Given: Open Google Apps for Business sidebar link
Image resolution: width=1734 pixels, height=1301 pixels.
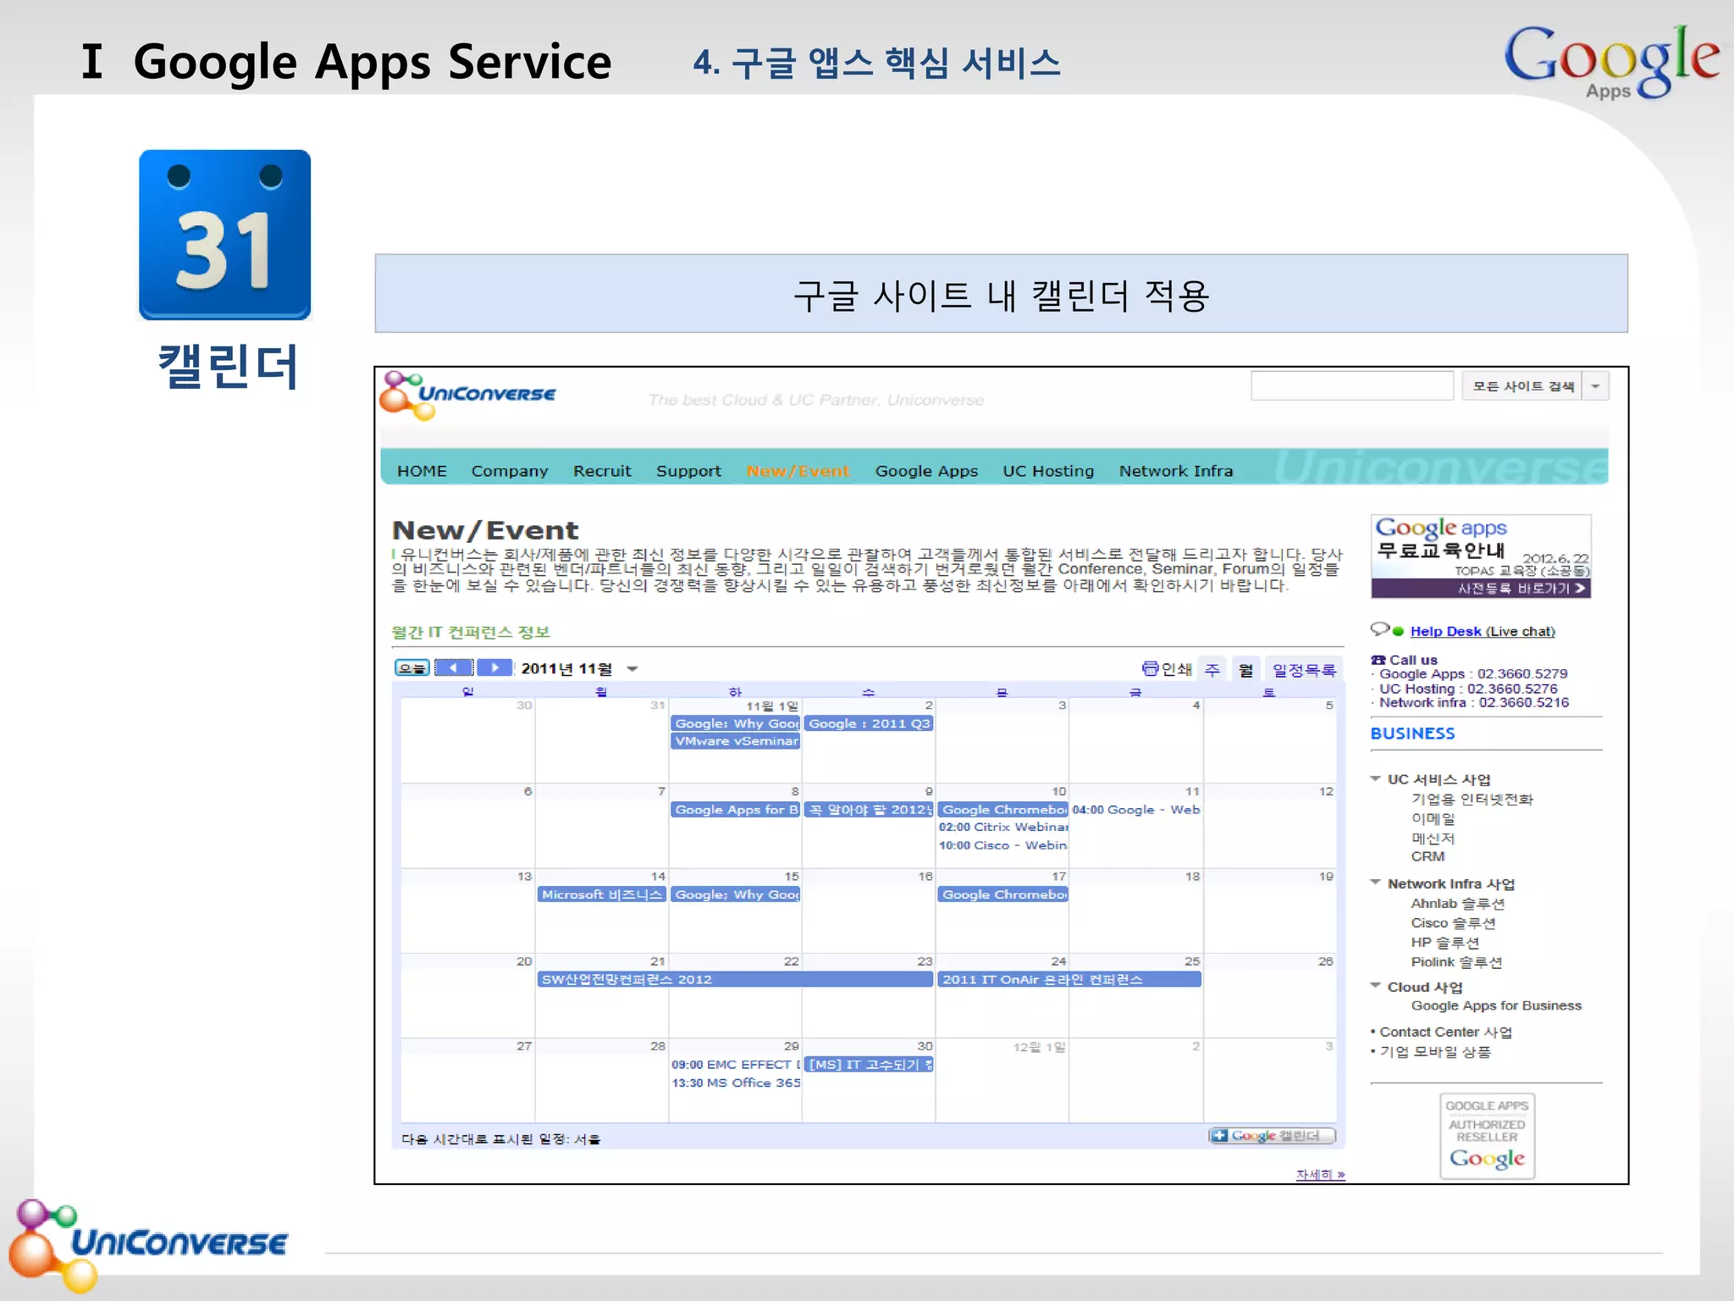Looking at the screenshot, I should coord(1496,1005).
